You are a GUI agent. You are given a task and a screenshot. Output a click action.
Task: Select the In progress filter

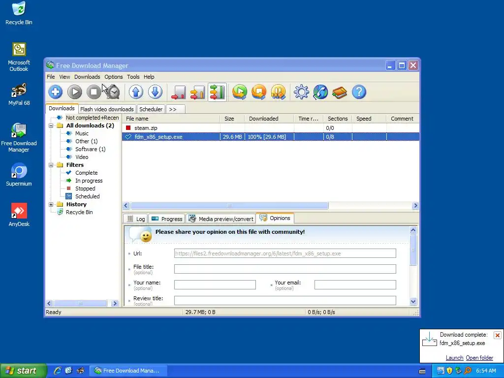89,181
